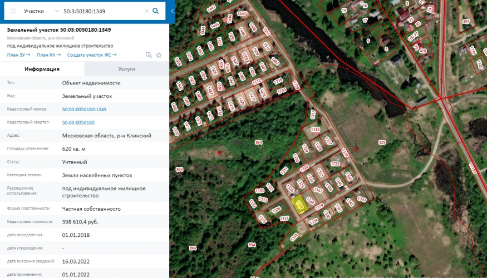This screenshot has height=278, width=487.
Task: Open План КК link
Action: pos(49,55)
